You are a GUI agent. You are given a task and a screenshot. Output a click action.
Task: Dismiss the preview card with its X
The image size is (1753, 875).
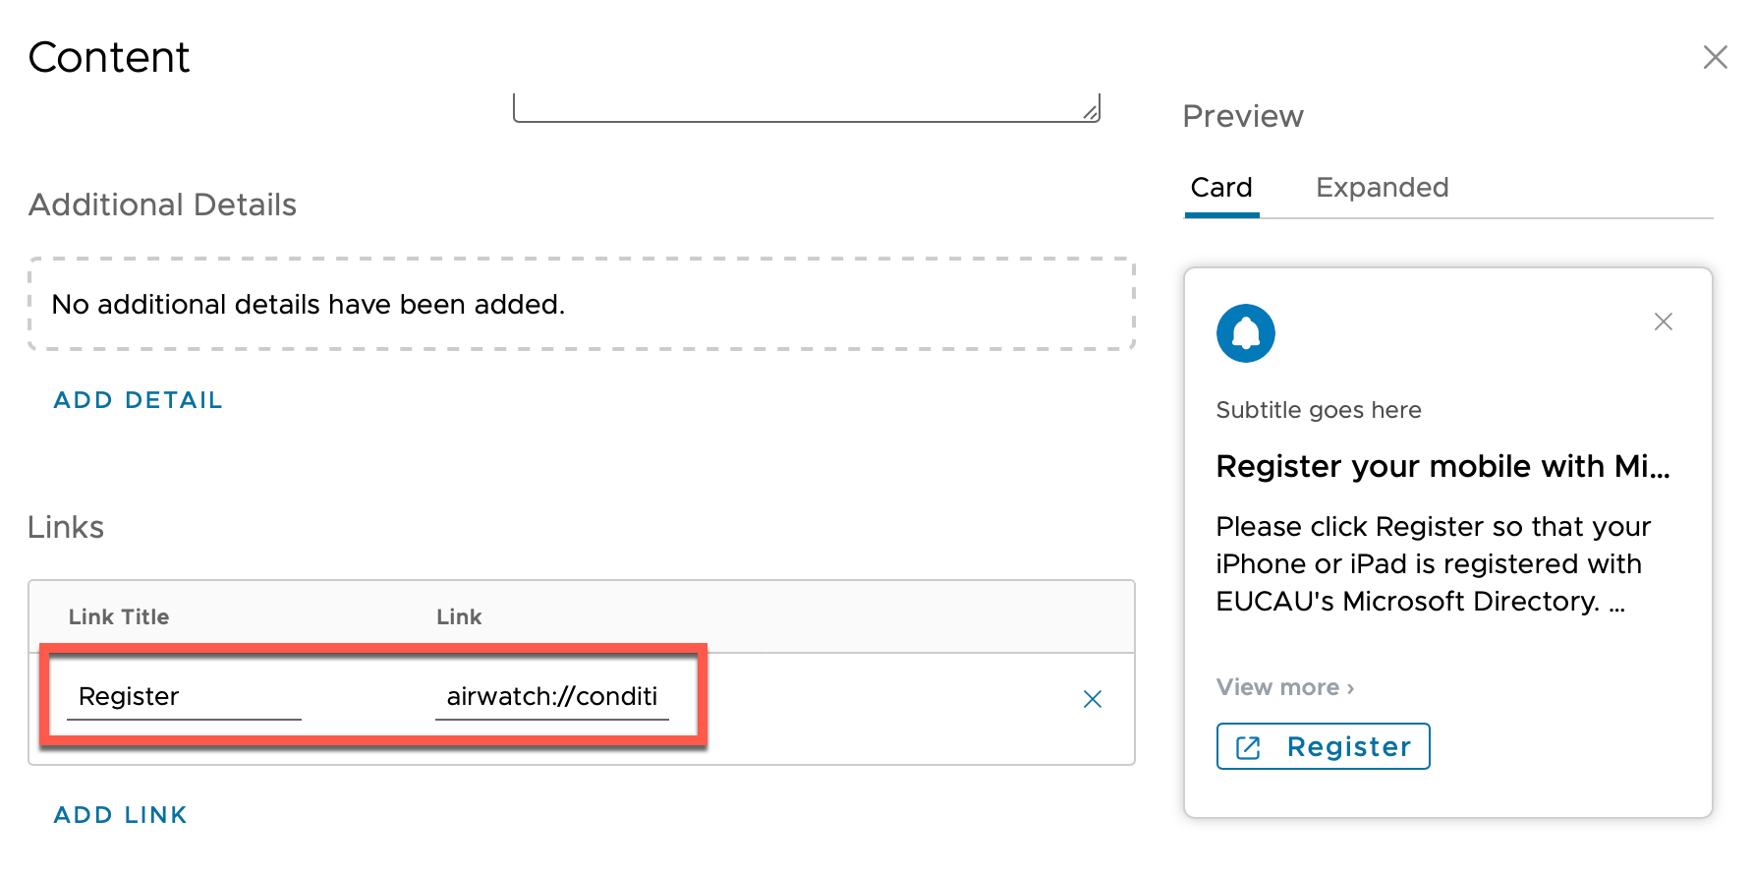click(1663, 321)
